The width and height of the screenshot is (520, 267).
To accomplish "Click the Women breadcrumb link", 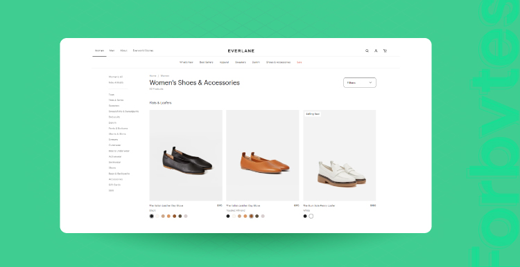I will (x=165, y=76).
